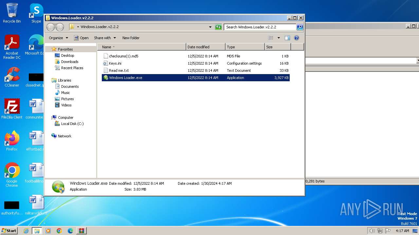Click the New folder button
This screenshot has height=235, width=419.
pos(131,38)
